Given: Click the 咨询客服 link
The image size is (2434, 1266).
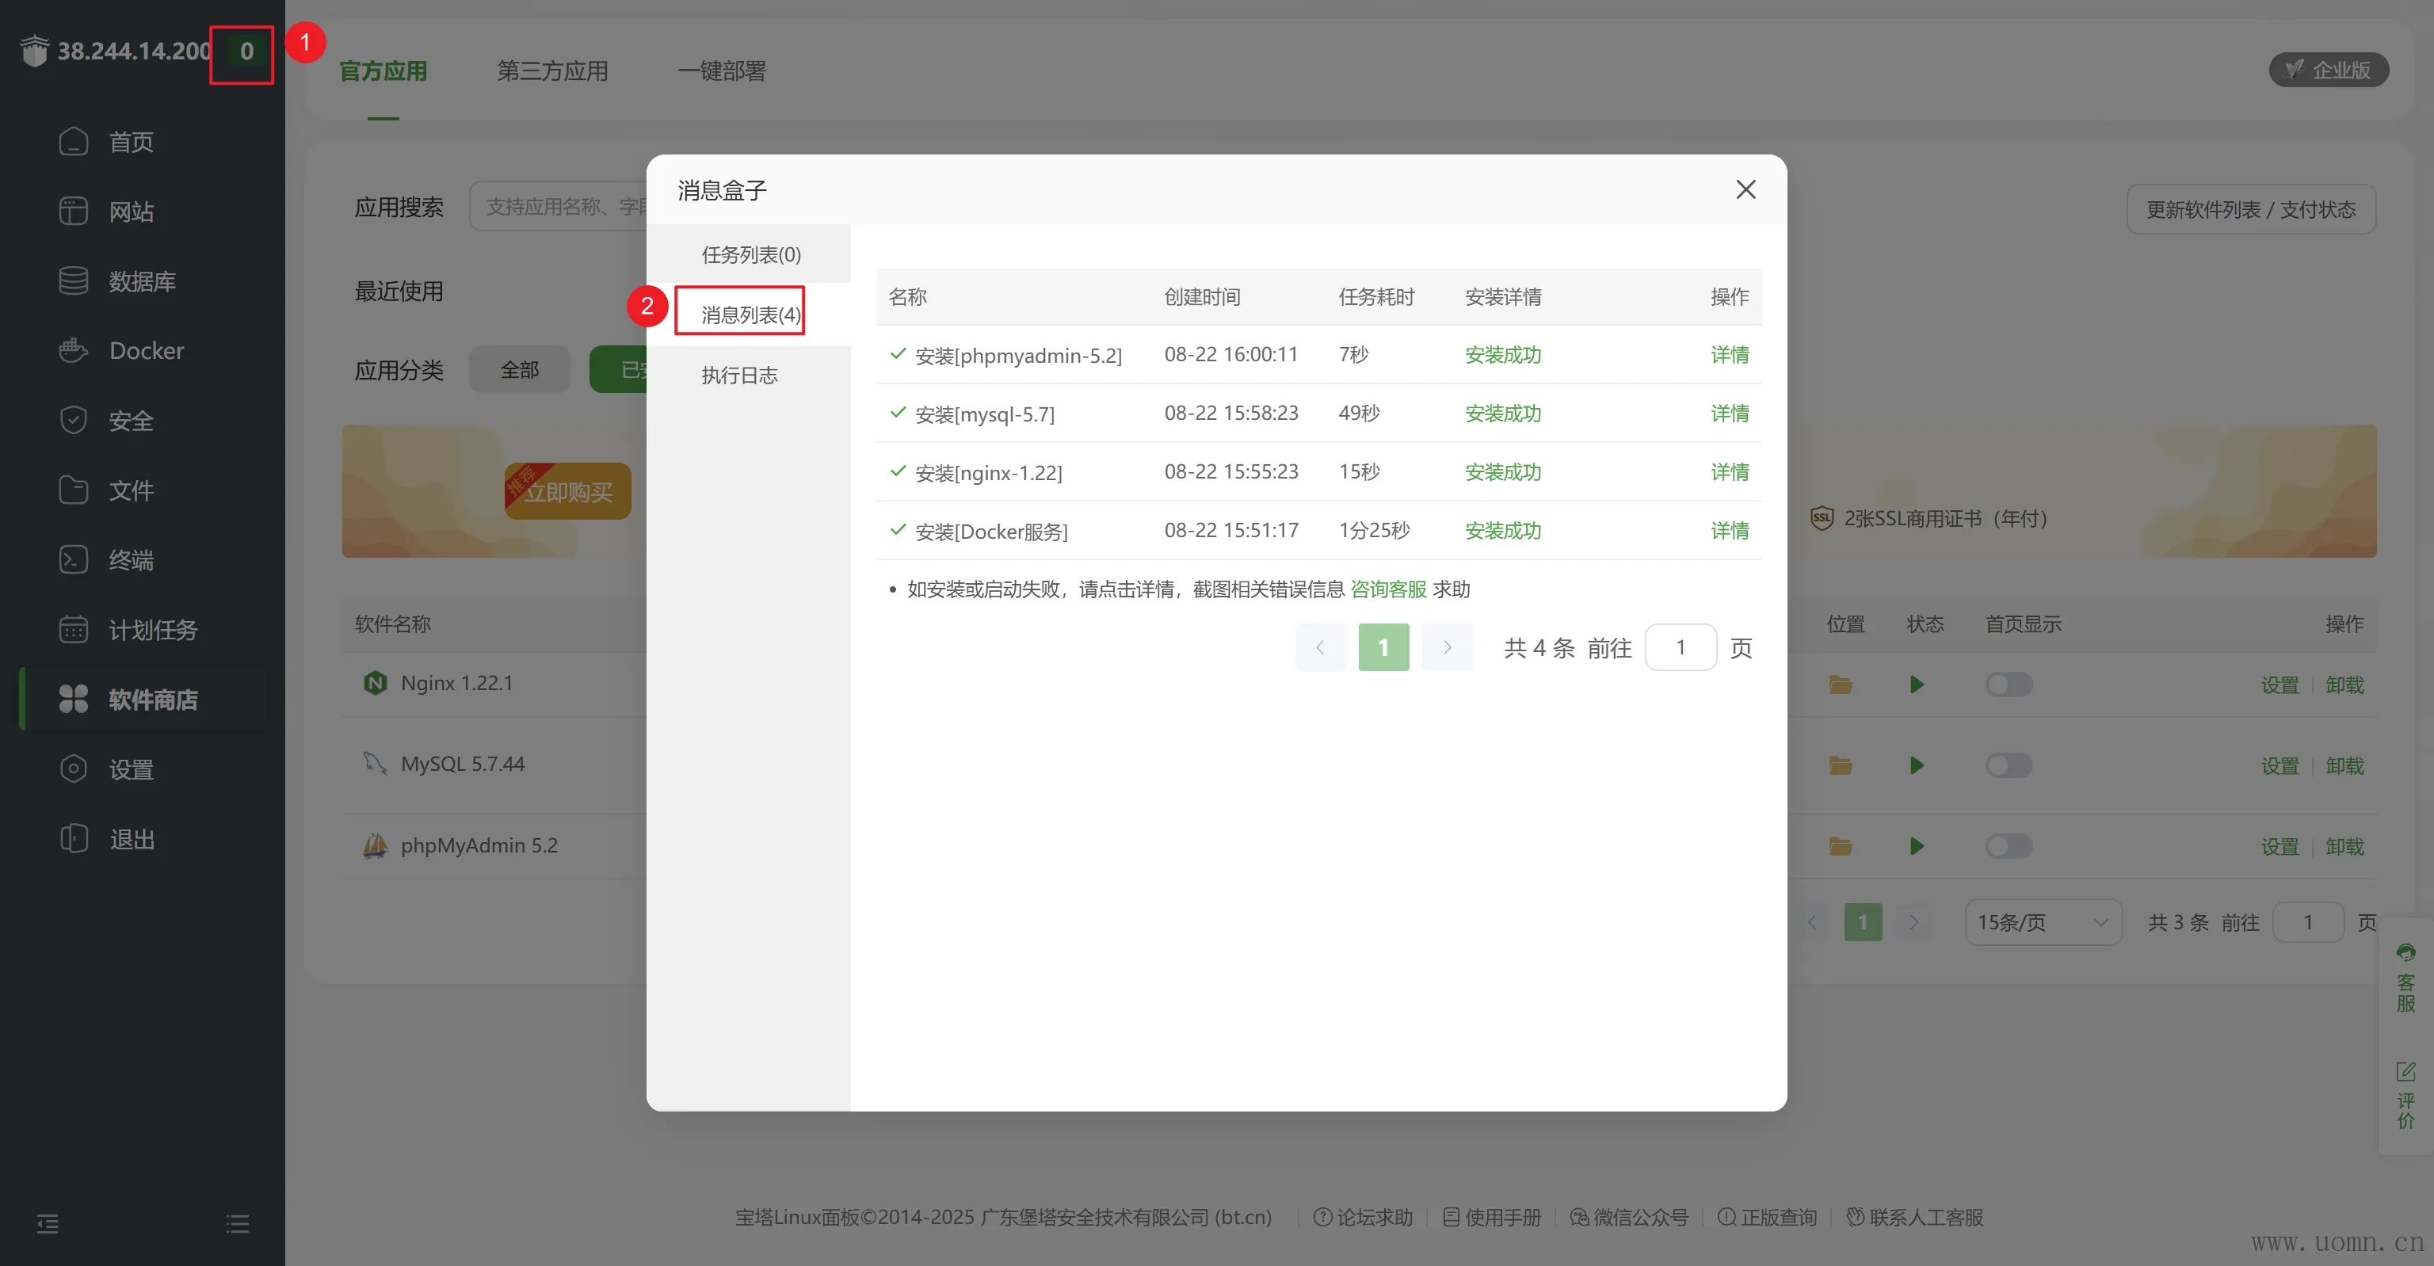Looking at the screenshot, I should pos(1388,589).
